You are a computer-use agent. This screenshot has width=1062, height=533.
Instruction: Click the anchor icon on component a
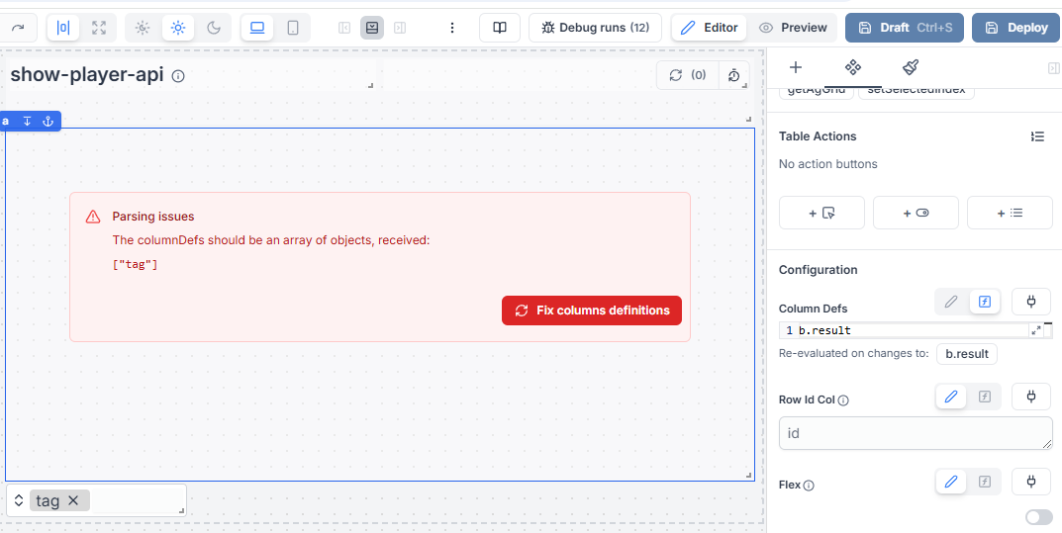[x=48, y=121]
